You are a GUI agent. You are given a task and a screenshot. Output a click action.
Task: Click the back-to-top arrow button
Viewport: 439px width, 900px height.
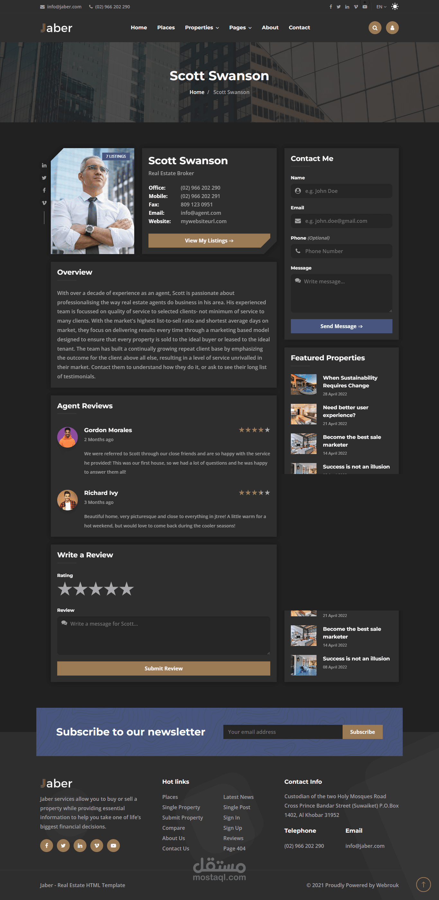423,884
